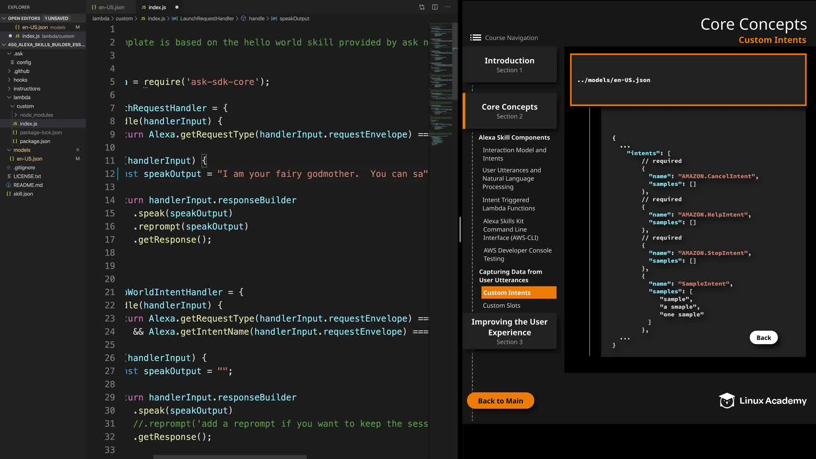
Task: Open changes compare icon in editor toolbar
Action: (422, 7)
